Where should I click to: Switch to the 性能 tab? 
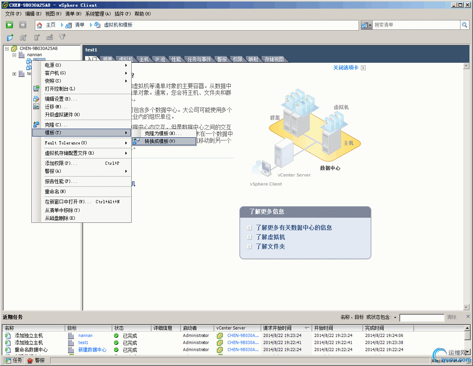tap(176, 59)
